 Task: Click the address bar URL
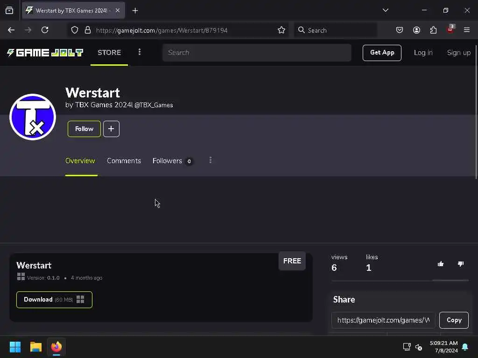click(162, 30)
